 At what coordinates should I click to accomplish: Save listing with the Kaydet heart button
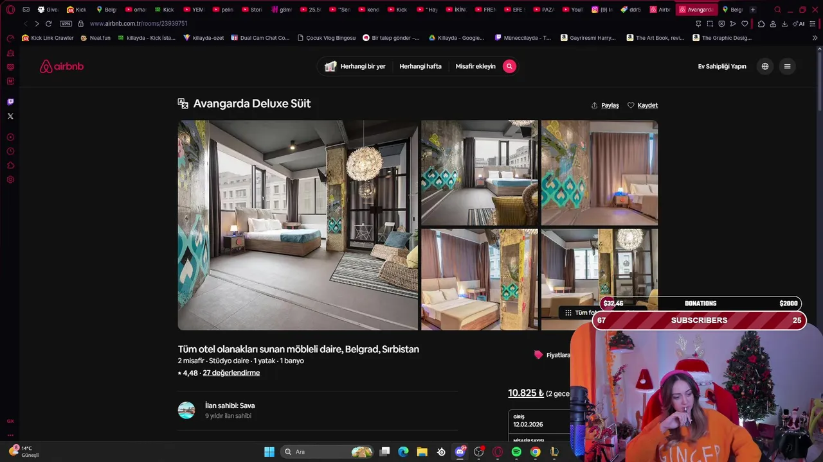pos(642,105)
